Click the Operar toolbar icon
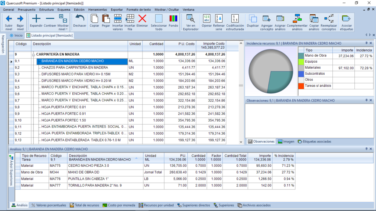Image resolution: width=376 pixels, height=211 pixels. point(207,19)
